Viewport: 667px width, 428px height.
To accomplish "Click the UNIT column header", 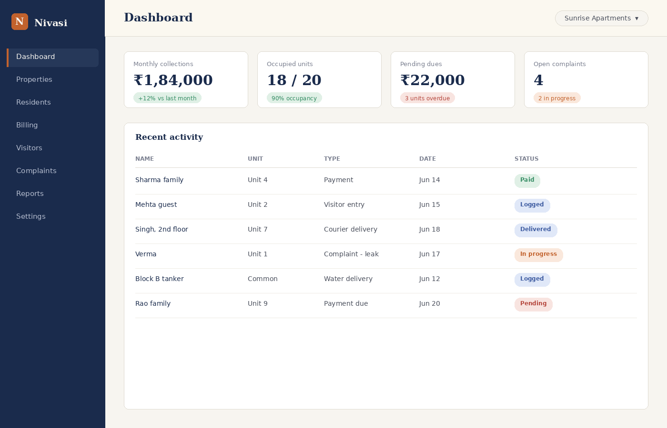I will (255, 159).
